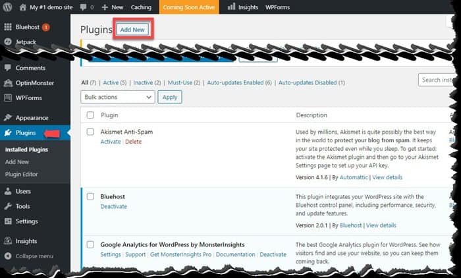Open New menu in admin bar
The image size is (461, 278).
117,7
